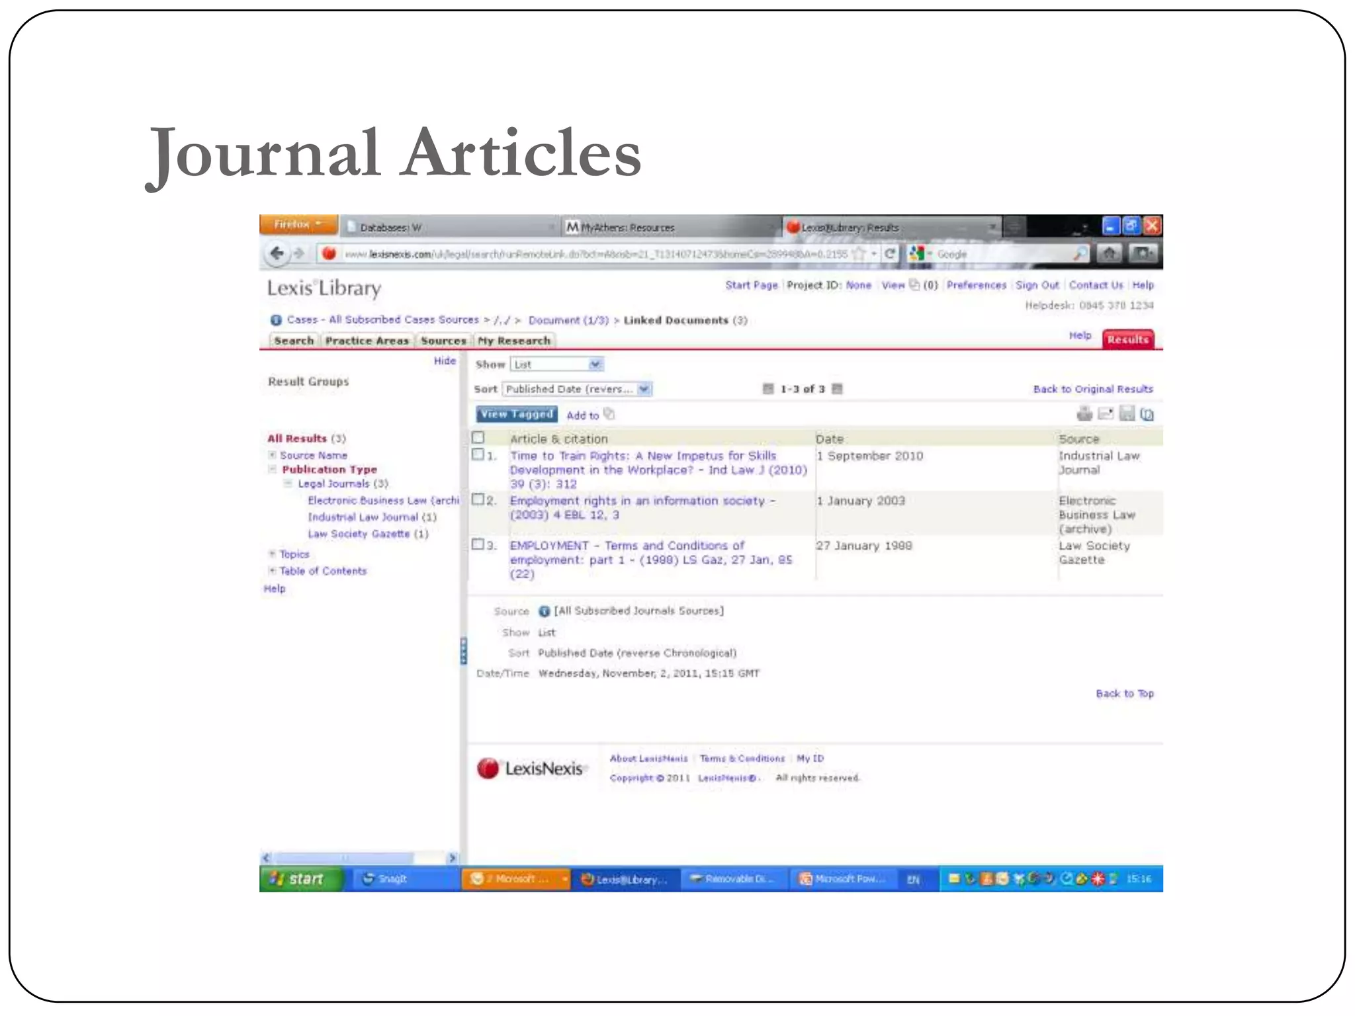Click the Terms & Conditions footer link
1355x1016 pixels.
click(742, 759)
